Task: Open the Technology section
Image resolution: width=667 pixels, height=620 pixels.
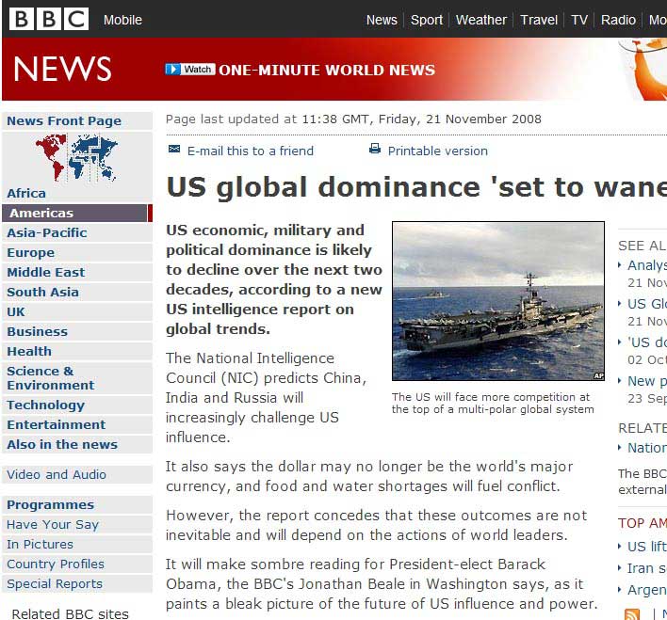Action: [x=77, y=405]
